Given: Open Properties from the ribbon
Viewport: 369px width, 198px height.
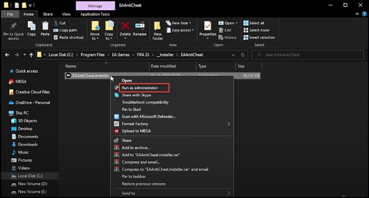Looking at the screenshot, I should pyautogui.click(x=208, y=26).
